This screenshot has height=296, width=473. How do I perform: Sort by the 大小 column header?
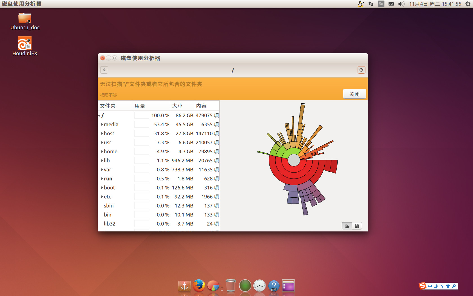tap(182, 106)
